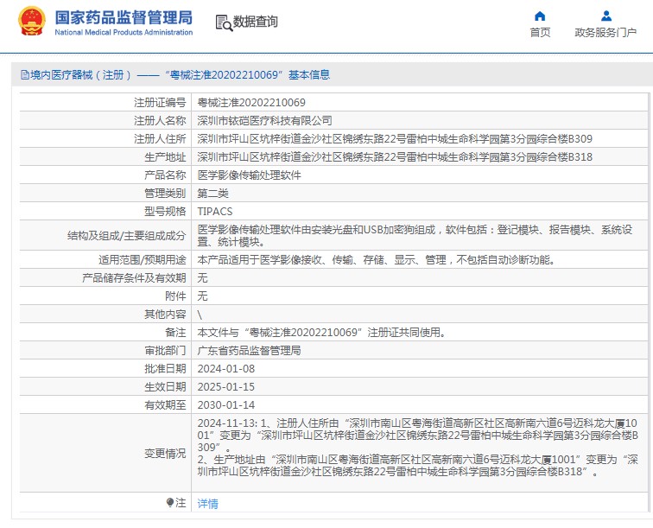Screen dimensions: 653x528
Task: Click the 生效日期 label
Action: coord(165,387)
